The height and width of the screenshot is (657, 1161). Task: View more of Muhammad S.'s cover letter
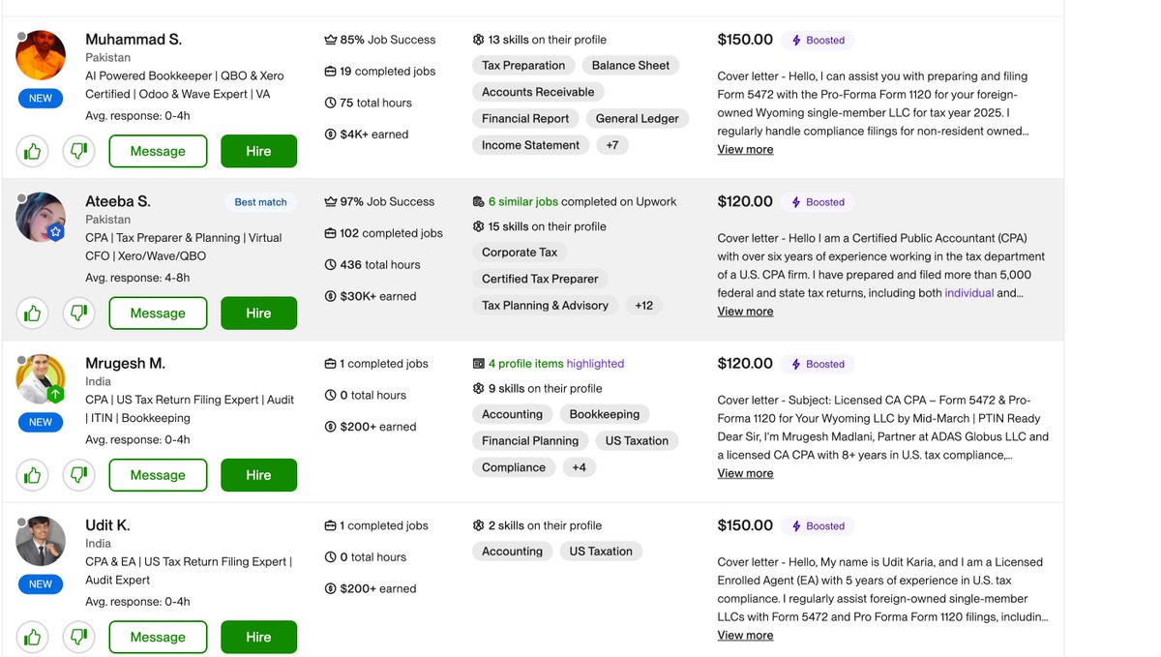[x=745, y=150]
